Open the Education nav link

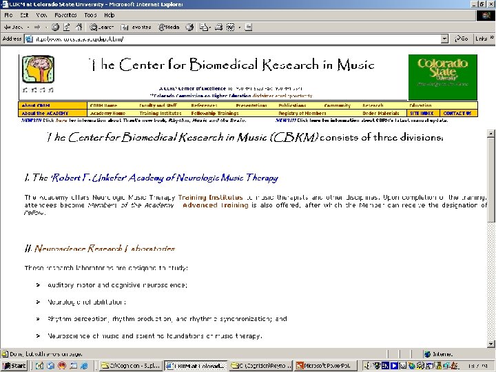(x=420, y=105)
